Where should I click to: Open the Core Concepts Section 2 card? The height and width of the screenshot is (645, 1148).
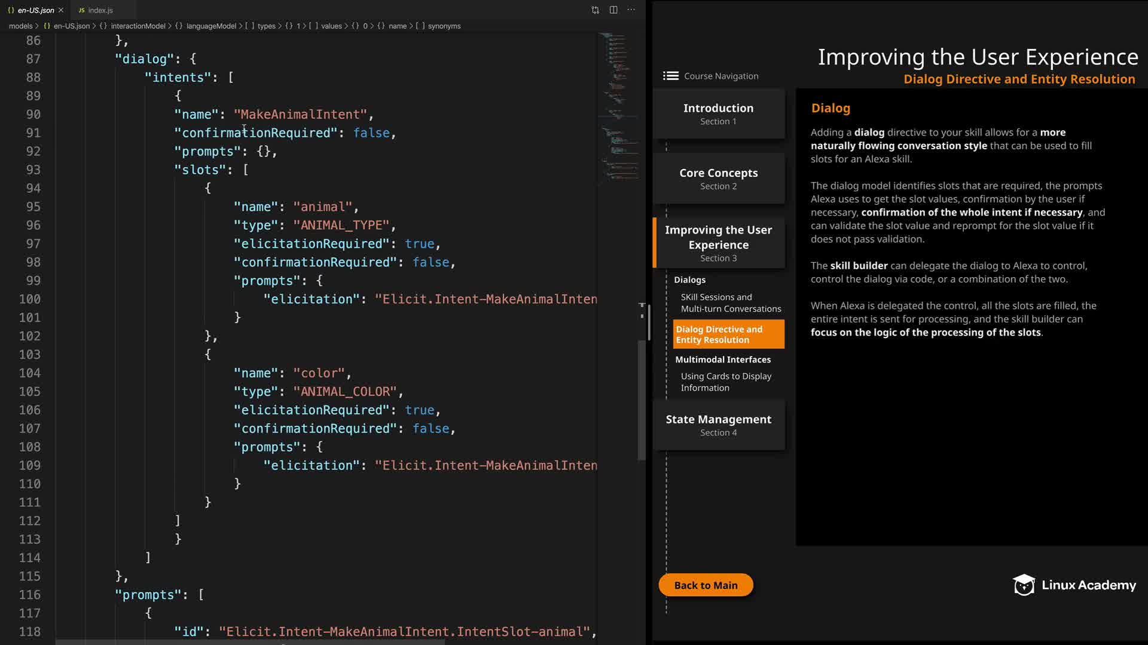718,179
